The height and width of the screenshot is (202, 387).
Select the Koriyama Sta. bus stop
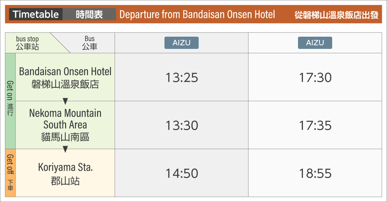65,174
